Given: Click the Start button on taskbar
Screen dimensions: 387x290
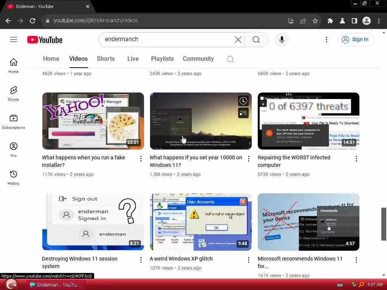Looking at the screenshot, I should click(11, 285).
